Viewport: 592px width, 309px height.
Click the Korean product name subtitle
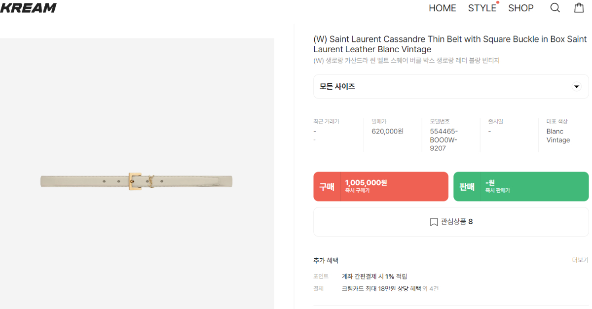point(407,61)
